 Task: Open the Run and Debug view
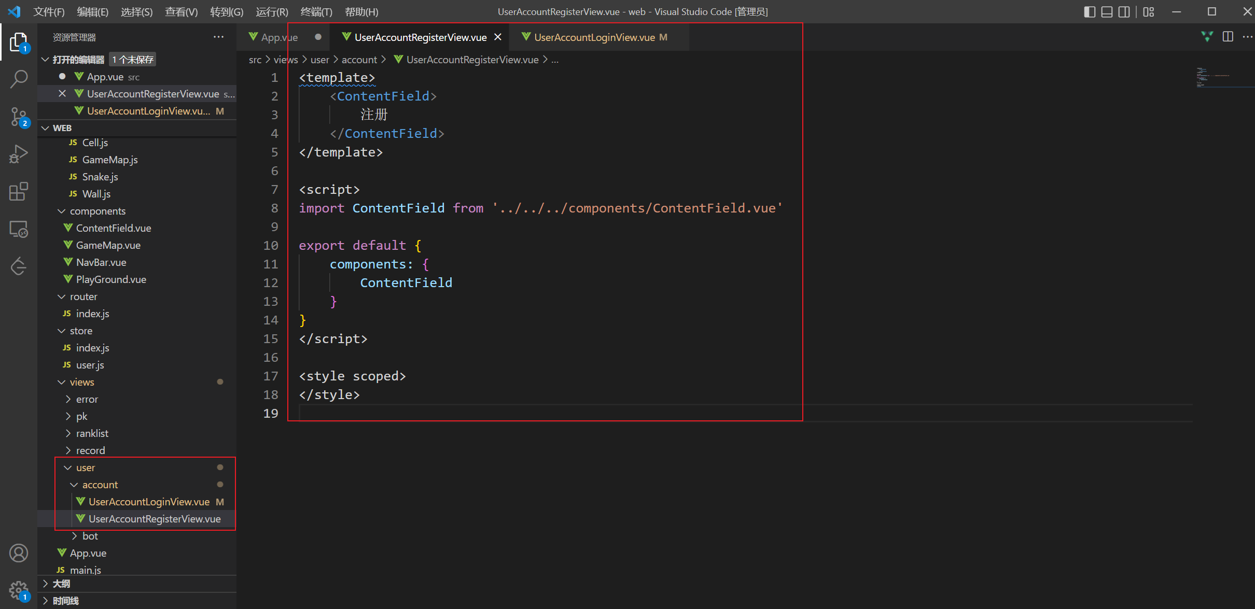click(19, 154)
